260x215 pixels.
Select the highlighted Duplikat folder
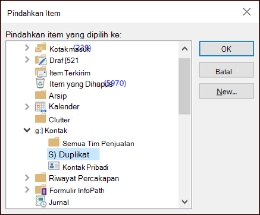tap(73, 154)
